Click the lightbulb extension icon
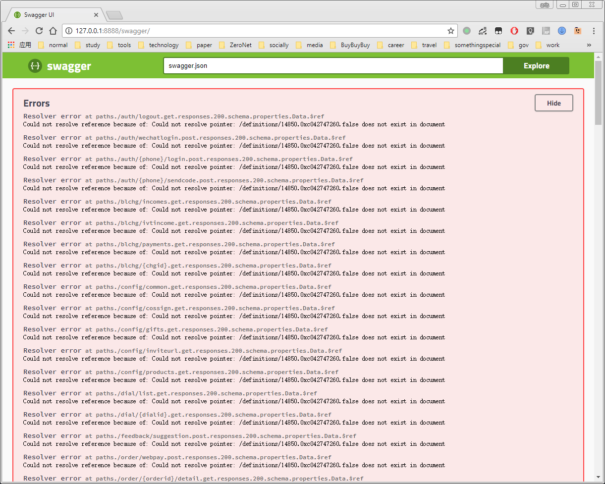 [x=530, y=31]
